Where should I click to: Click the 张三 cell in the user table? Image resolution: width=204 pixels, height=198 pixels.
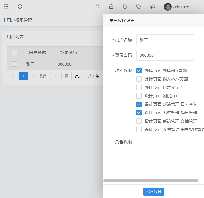(x=37, y=64)
